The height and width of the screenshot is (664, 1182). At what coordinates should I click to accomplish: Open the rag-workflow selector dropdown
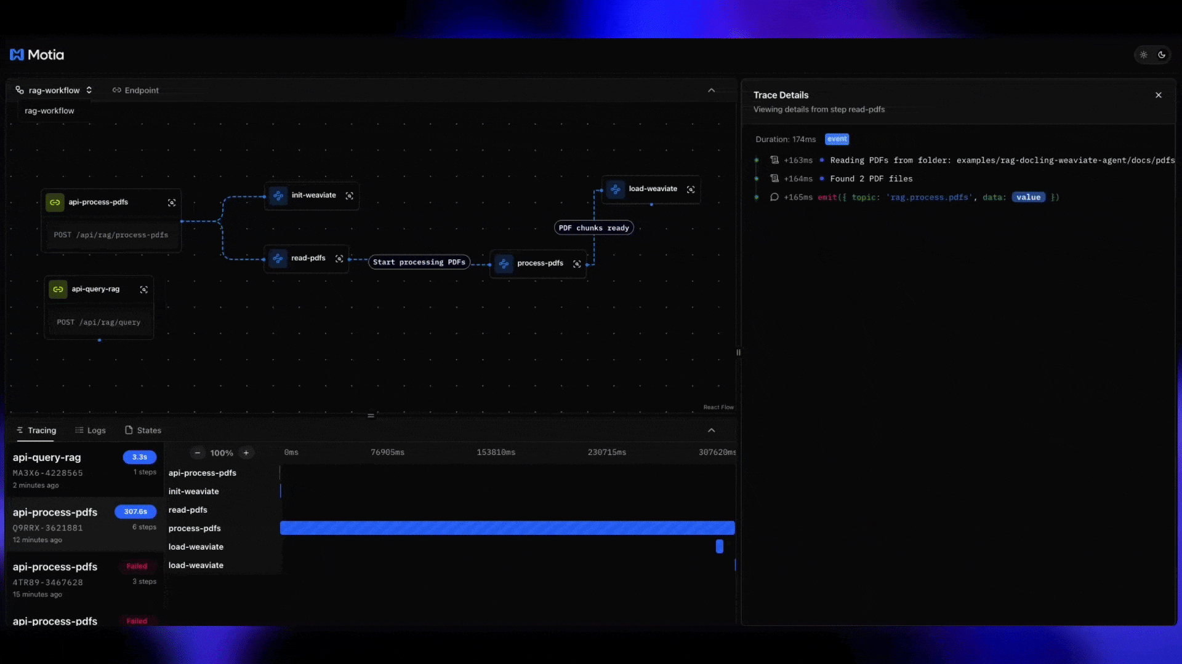tap(89, 90)
